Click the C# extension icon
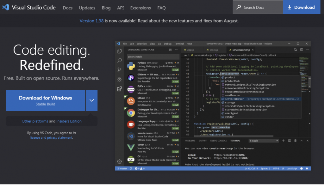324x186 pixels. pos(131,159)
